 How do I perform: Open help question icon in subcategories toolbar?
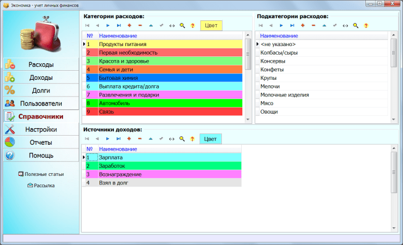coord(366,25)
